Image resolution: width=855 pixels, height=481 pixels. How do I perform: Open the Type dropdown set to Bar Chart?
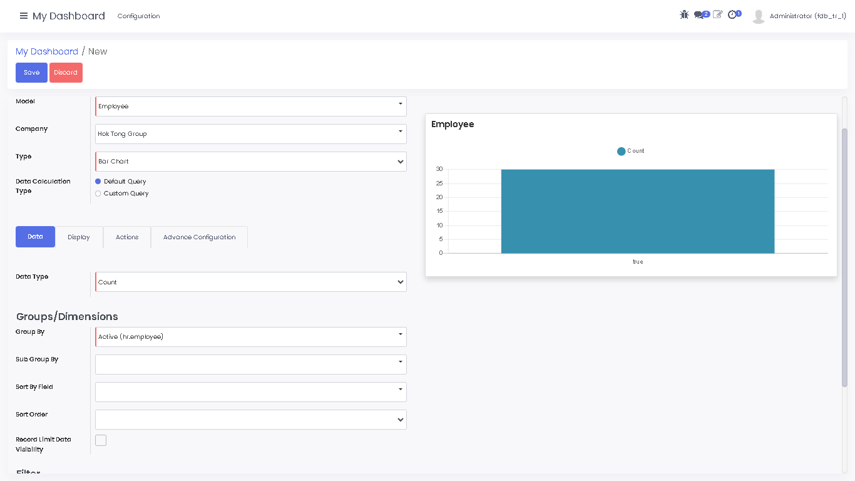pos(250,162)
